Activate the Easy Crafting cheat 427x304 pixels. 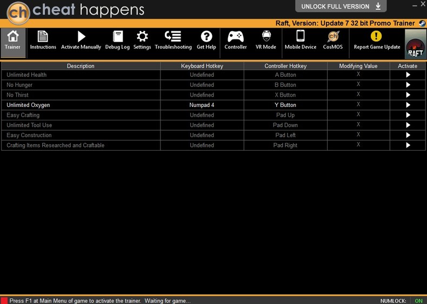click(x=408, y=115)
